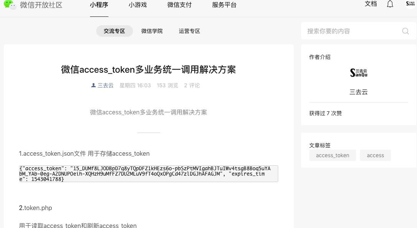
Task: Open 微信开放社区 home link
Action: (x=41, y=5)
